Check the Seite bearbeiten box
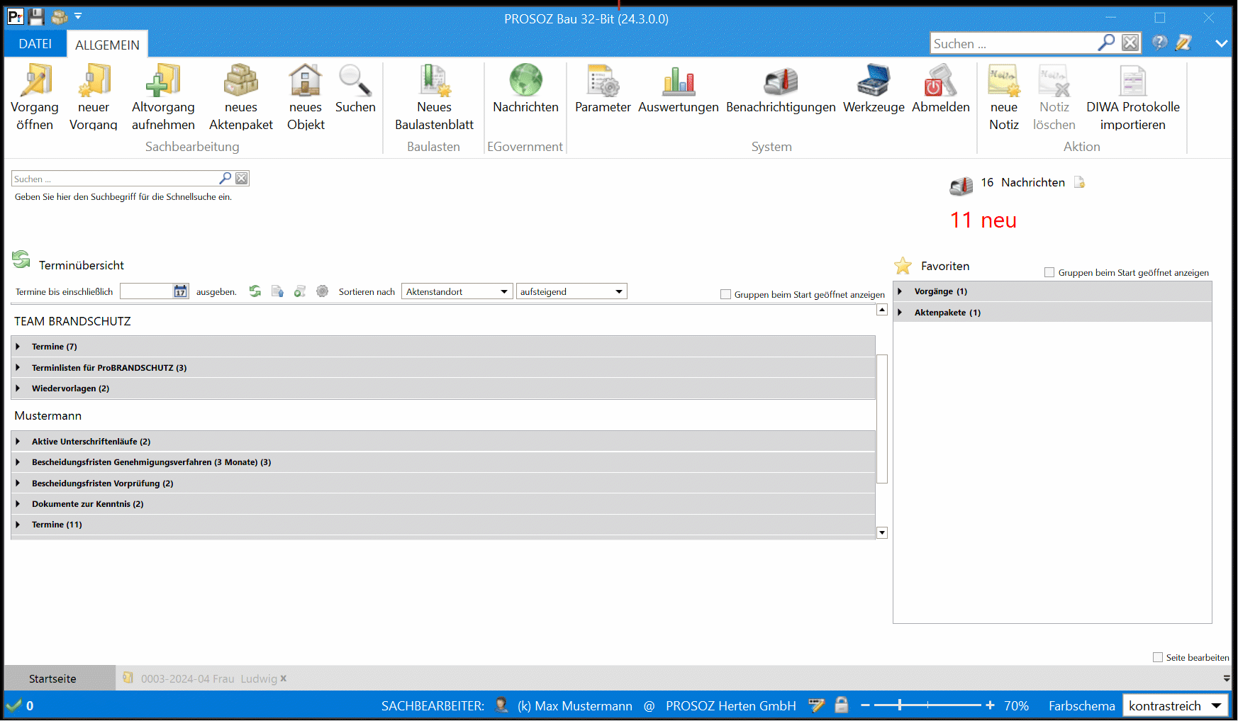1238x721 pixels. tap(1158, 657)
